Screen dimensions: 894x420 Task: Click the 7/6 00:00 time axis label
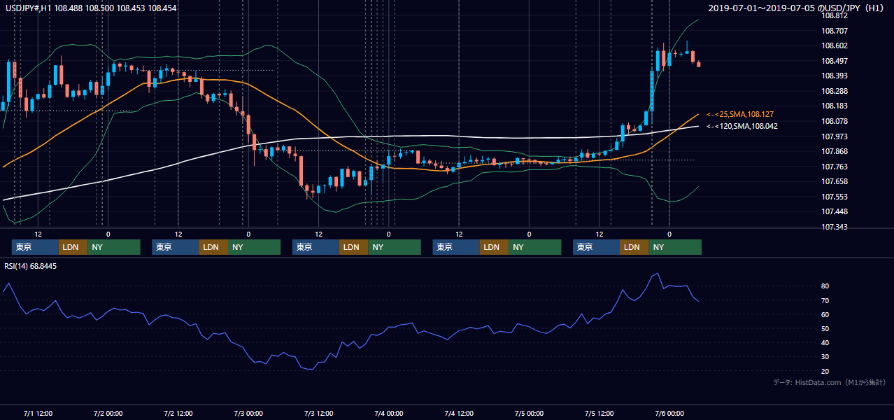point(669,413)
